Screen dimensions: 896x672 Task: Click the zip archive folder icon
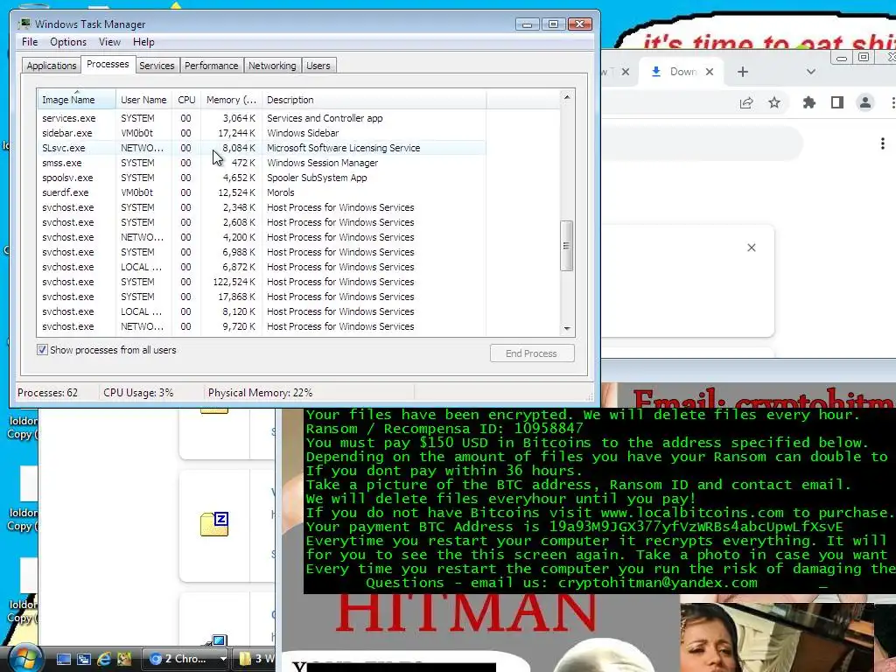pos(214,523)
